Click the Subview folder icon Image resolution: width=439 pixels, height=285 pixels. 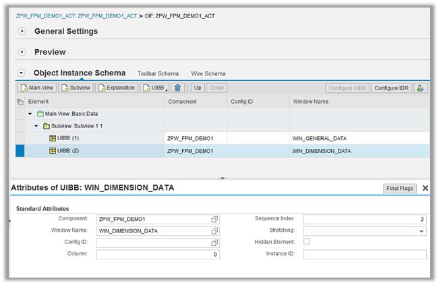point(47,126)
